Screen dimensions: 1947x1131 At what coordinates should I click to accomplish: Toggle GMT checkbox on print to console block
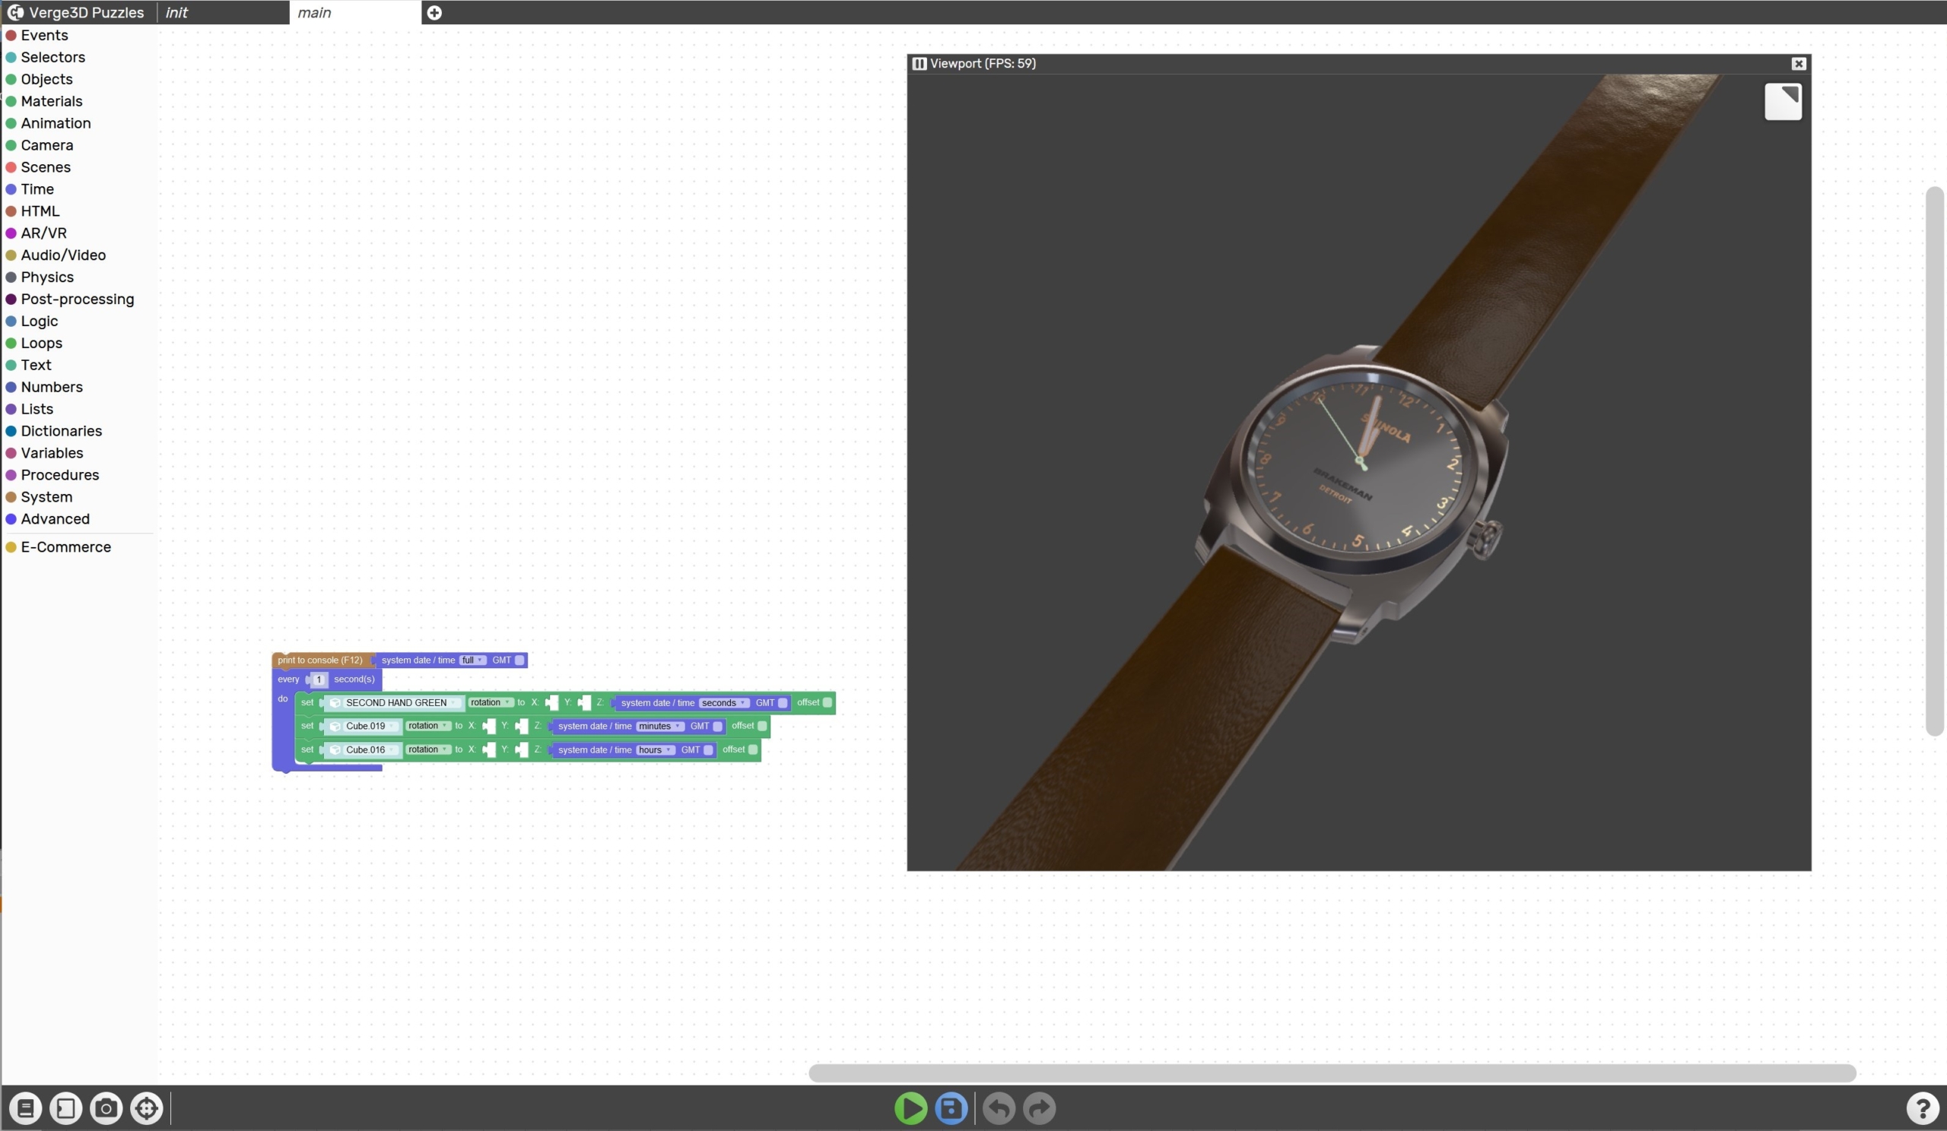click(x=519, y=660)
